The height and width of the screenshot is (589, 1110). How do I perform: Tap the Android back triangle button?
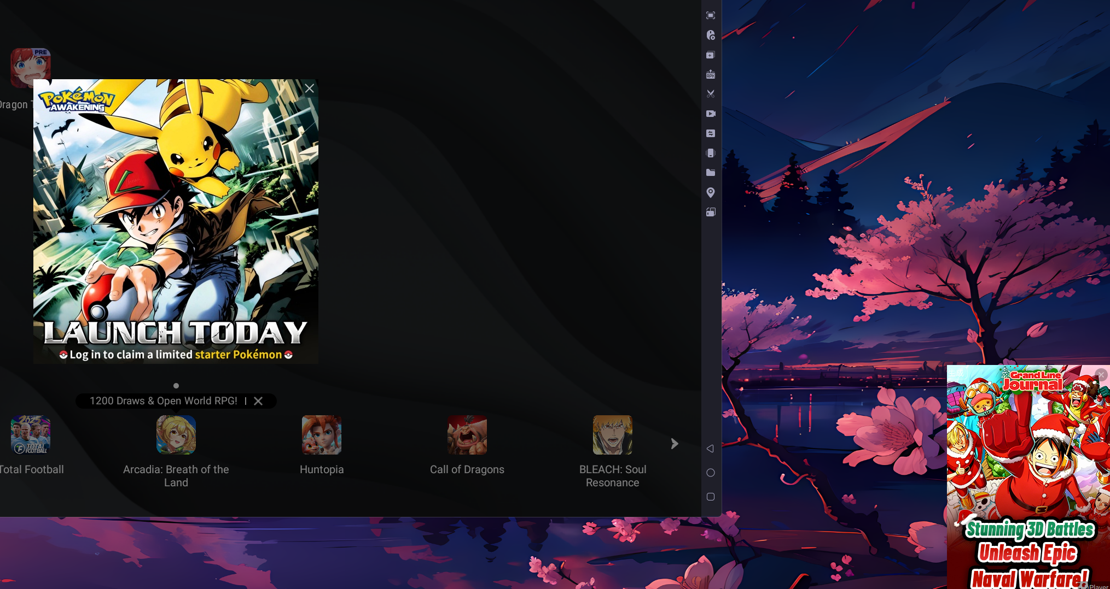click(x=710, y=449)
